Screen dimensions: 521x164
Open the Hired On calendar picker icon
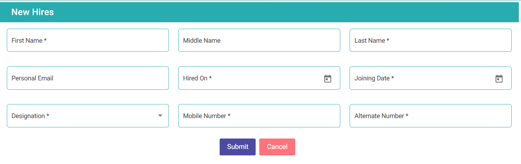327,79
